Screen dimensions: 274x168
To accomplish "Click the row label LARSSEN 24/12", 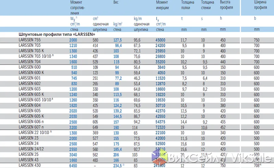I will coord(31,149).
